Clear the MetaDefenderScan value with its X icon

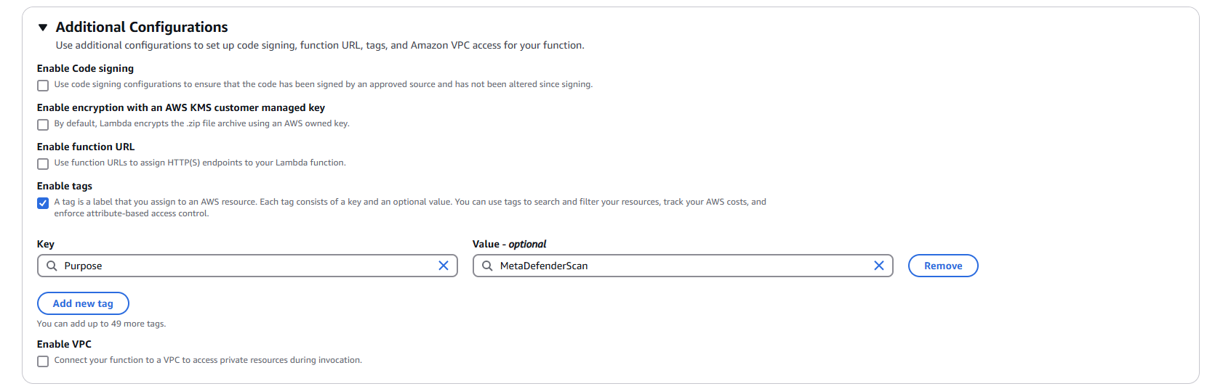point(879,266)
